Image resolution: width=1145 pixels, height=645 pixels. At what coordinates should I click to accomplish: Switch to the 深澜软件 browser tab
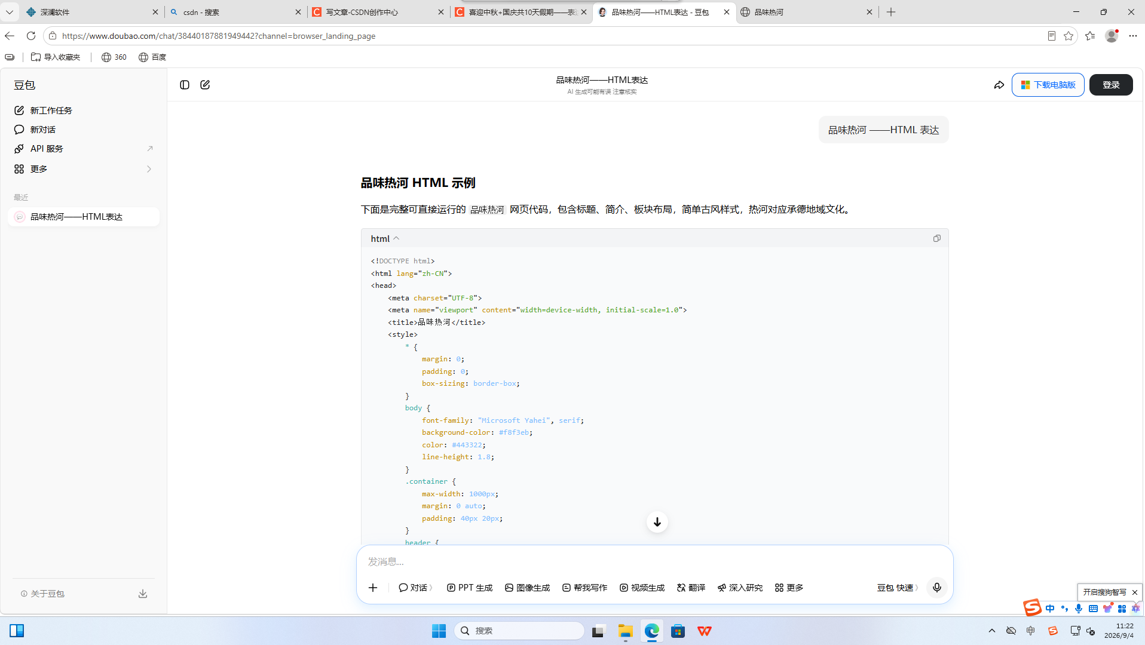click(x=92, y=12)
